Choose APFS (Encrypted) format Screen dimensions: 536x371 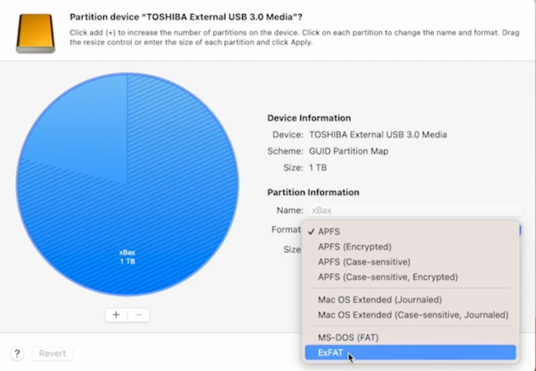pyautogui.click(x=354, y=247)
